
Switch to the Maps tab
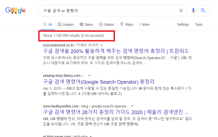click(x=127, y=25)
